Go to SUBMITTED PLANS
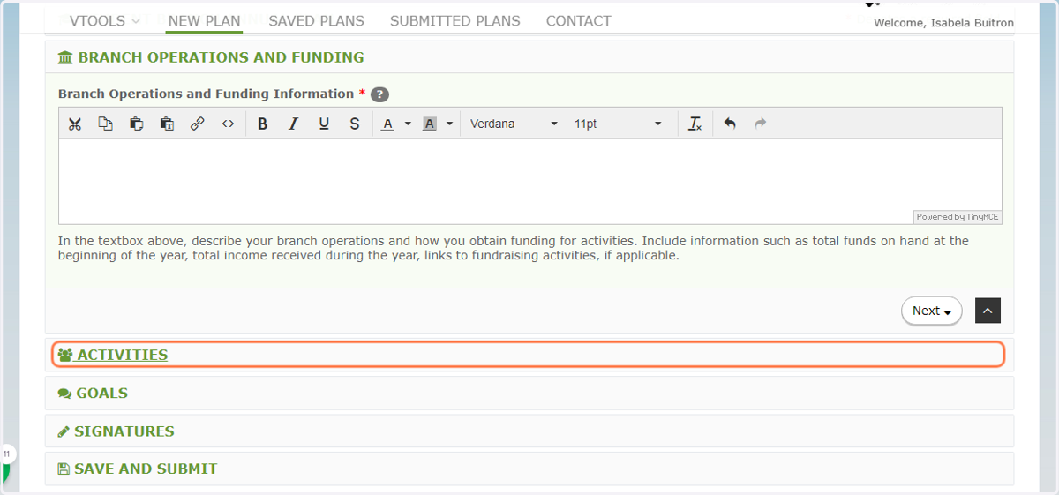1059x495 pixels. coord(455,21)
